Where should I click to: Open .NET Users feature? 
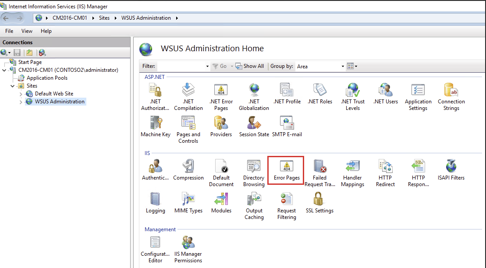tap(386, 94)
